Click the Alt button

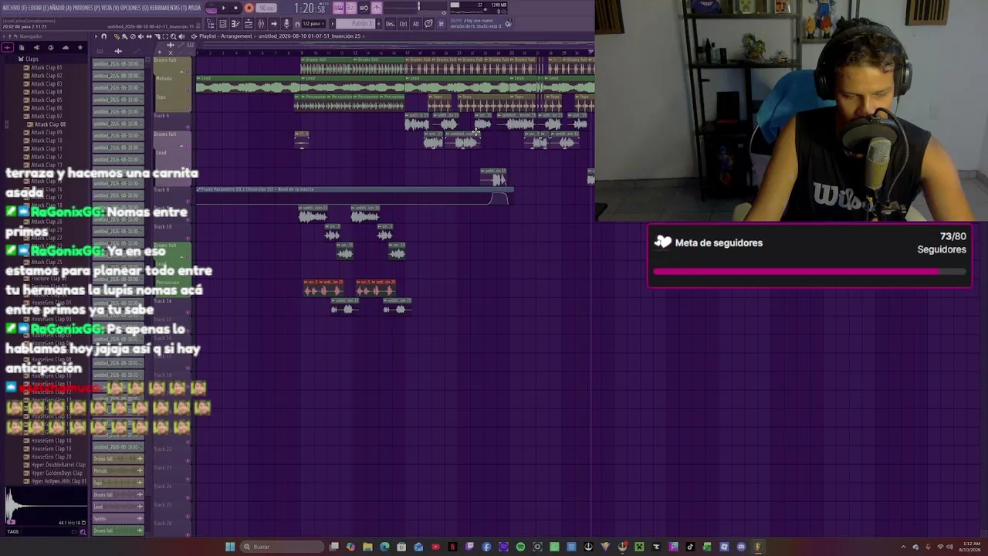click(x=416, y=24)
